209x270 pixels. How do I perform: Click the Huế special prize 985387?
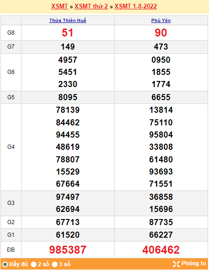[68, 250]
